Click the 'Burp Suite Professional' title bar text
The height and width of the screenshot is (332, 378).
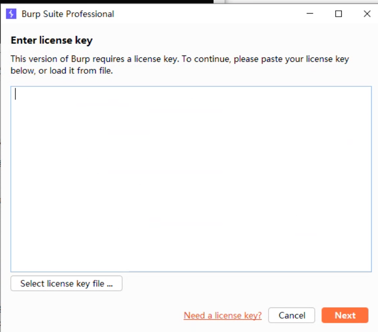tap(68, 14)
